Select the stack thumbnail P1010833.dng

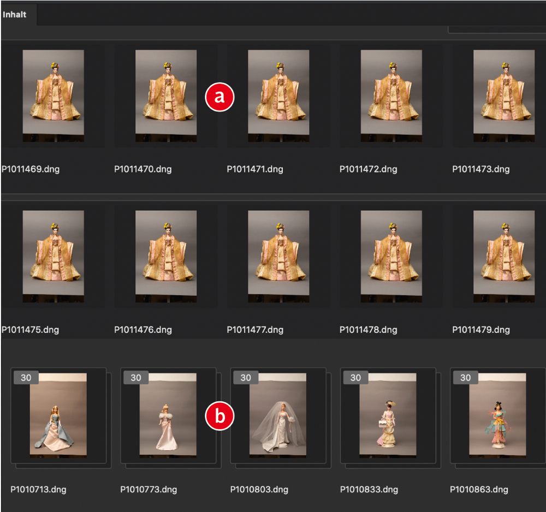(388, 415)
